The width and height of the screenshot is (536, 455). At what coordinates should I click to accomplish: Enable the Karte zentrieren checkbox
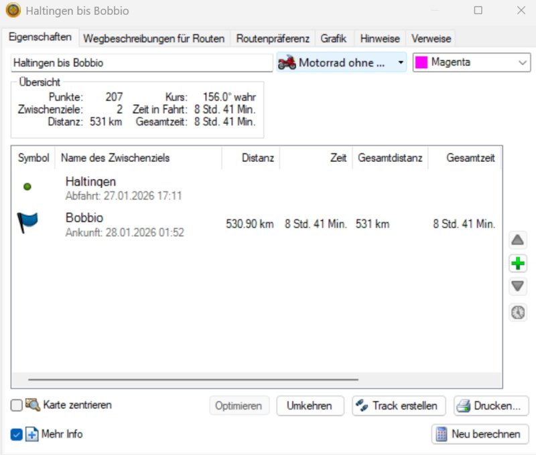16,405
